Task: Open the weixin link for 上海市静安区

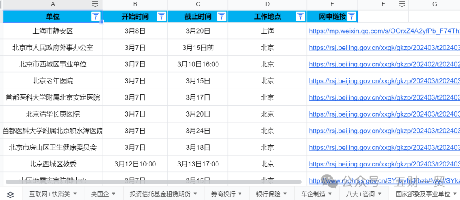Action: click(384, 31)
